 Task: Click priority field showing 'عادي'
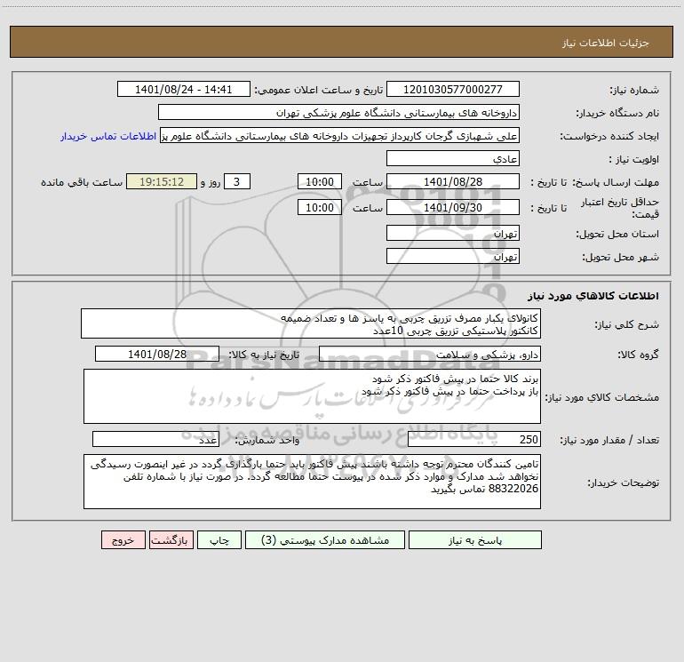pos(453,159)
